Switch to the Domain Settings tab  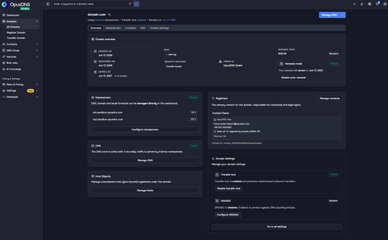tap(159, 28)
